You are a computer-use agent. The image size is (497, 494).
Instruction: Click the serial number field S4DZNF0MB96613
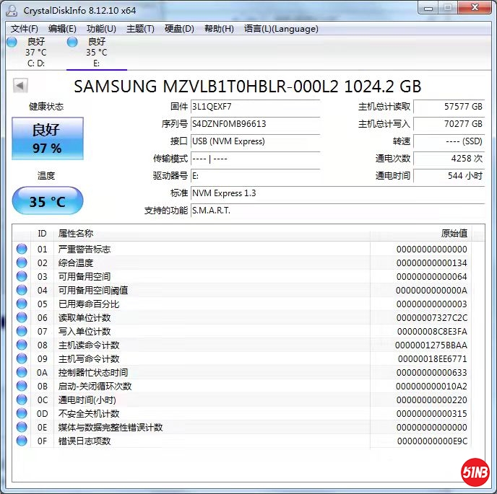[x=255, y=124]
